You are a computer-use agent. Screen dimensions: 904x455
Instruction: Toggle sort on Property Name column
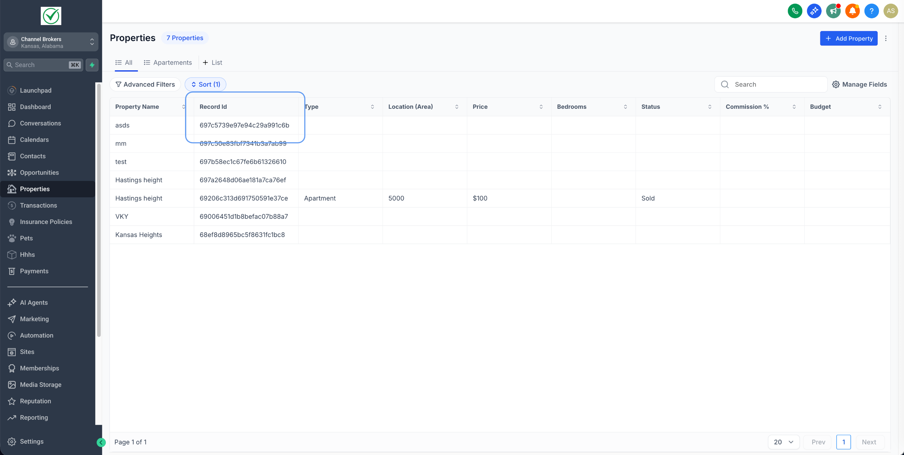pos(183,107)
